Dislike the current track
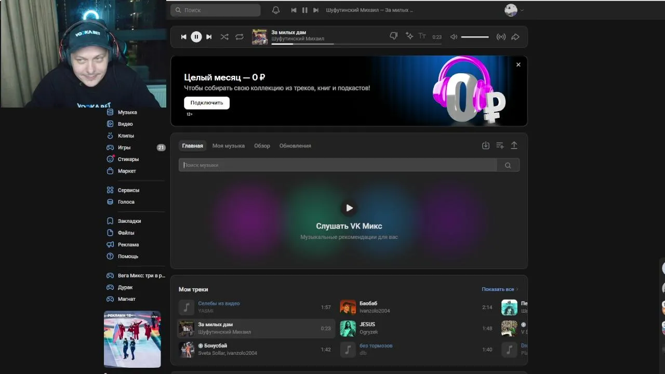 tap(394, 36)
